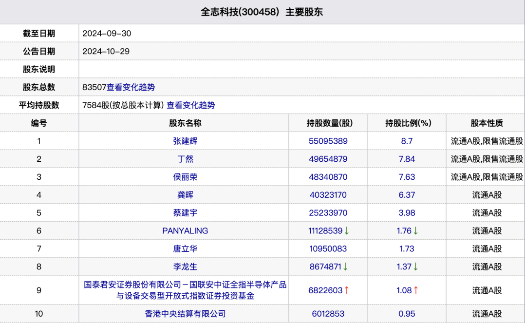Click red up arrow beside 6822603
The width and height of the screenshot is (526, 323).
tap(347, 290)
